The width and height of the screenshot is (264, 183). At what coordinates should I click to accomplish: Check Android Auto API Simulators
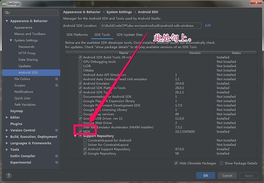[80, 75]
